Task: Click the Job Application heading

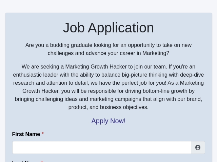Action: coord(108,28)
